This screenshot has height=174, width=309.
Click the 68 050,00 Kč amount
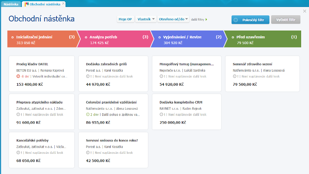coord(28,161)
